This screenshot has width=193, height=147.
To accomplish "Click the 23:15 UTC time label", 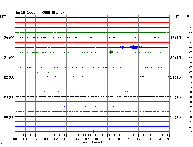I will [x=175, y=117].
